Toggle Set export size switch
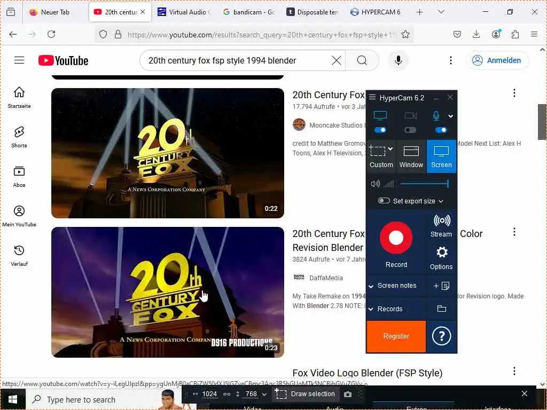547x410 pixels. pyautogui.click(x=384, y=201)
